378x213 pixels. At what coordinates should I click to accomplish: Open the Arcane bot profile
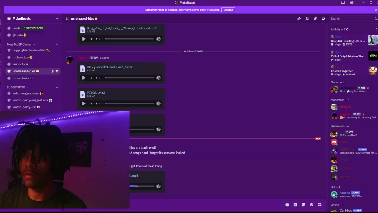(353, 194)
